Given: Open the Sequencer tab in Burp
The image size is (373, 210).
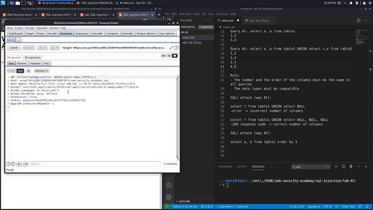Looking at the screenshot, I should pos(82,34).
